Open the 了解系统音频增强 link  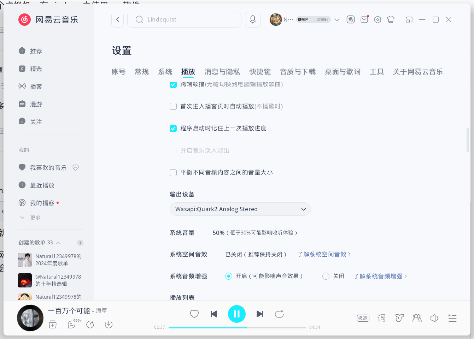380,276
